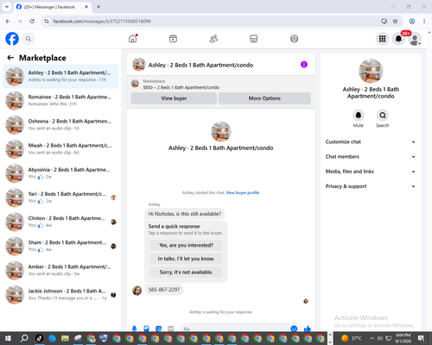Open the account profile picture menu

415,39
